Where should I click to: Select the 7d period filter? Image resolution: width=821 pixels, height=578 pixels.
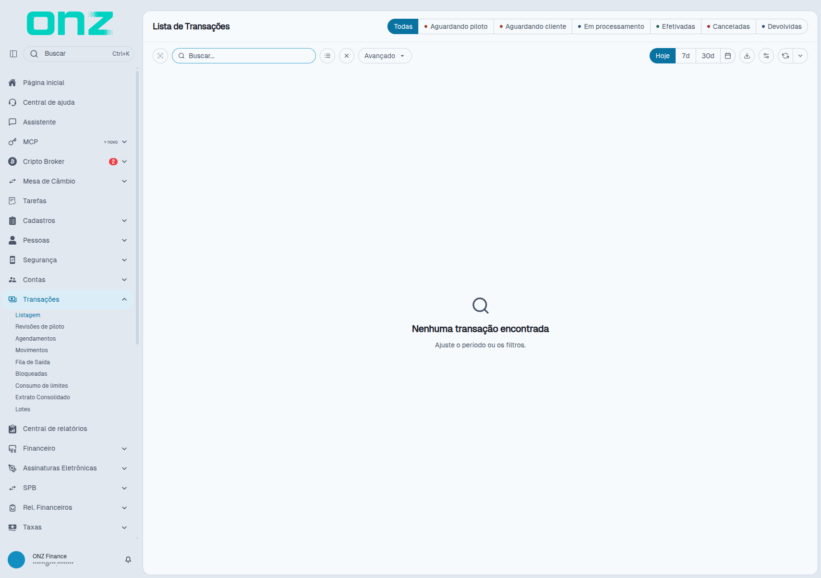pos(686,56)
